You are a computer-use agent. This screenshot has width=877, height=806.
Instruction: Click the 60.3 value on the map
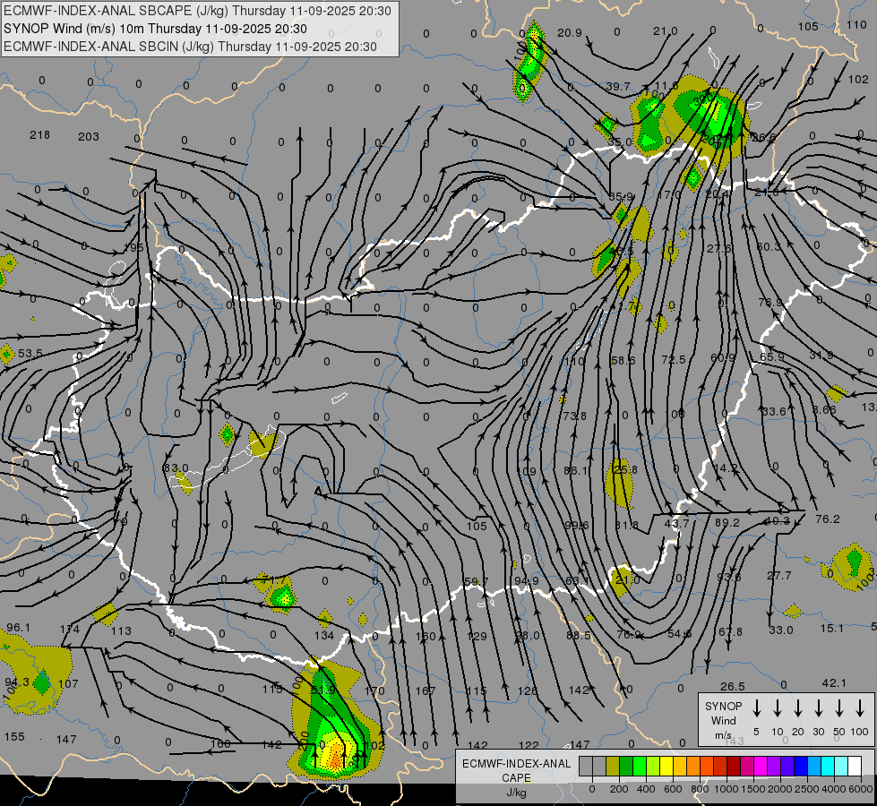point(768,246)
